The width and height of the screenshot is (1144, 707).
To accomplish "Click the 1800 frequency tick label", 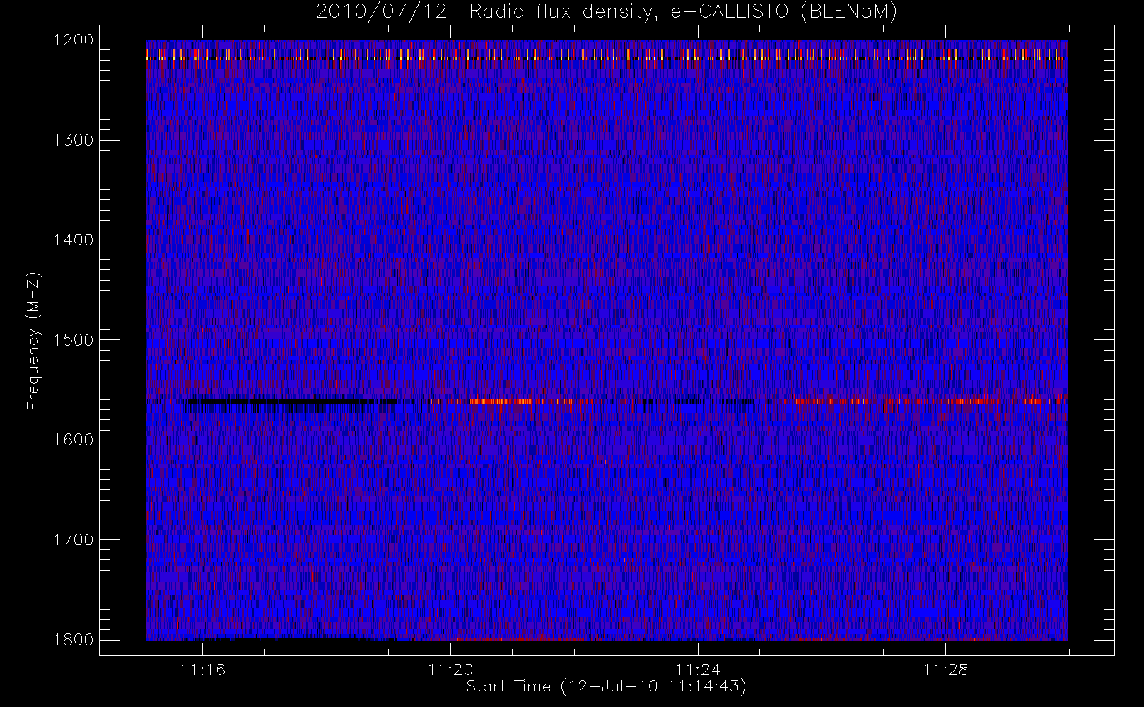I will pyautogui.click(x=74, y=640).
